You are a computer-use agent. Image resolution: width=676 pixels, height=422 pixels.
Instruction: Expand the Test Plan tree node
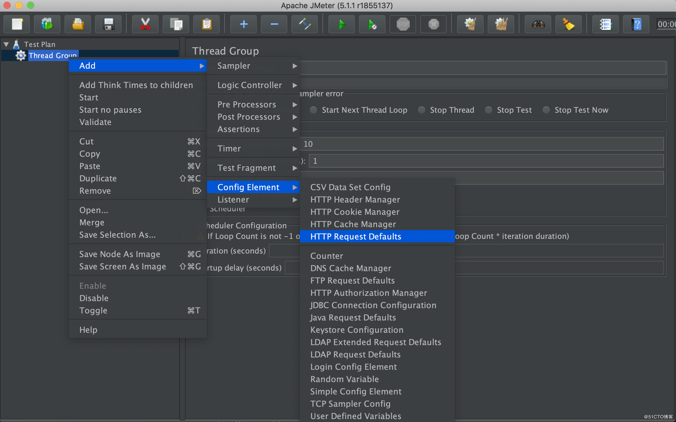click(x=6, y=44)
